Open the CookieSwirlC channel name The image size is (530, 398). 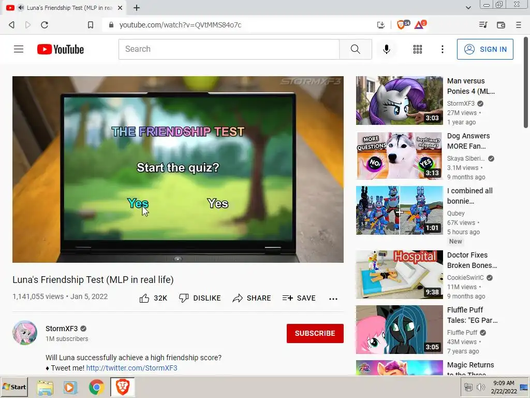click(x=465, y=278)
